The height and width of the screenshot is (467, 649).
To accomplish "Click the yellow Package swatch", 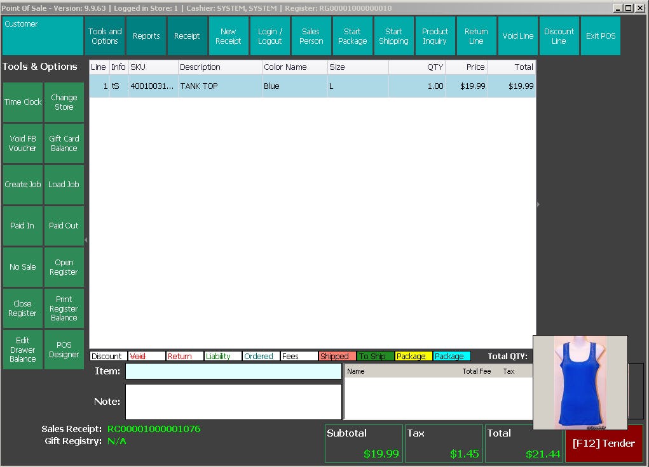I will [413, 356].
